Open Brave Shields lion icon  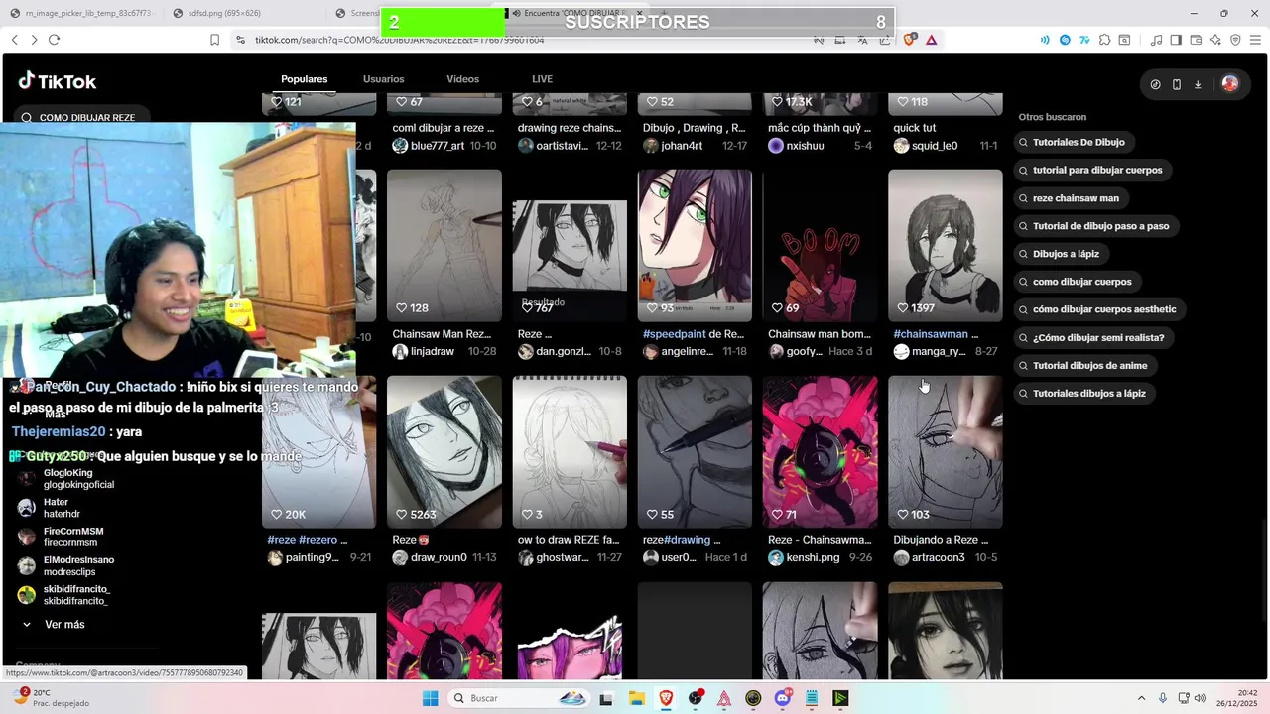point(910,40)
